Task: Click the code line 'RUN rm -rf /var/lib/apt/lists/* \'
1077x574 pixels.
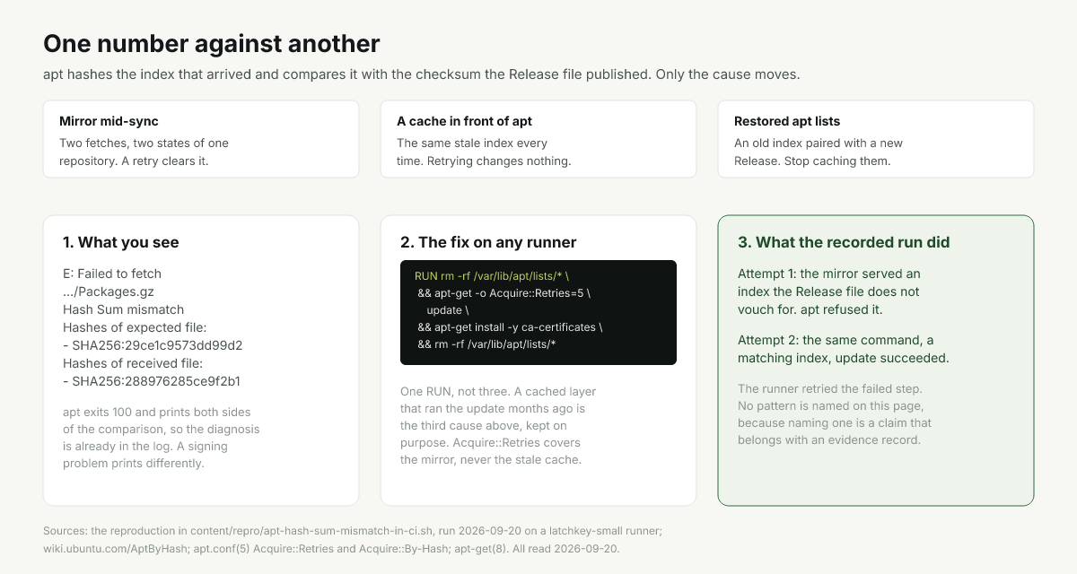Action: point(492,275)
